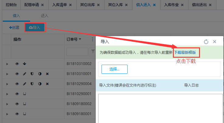Click the bookmark icon for BI1810290001
224x123 pixels.
coord(25,94)
